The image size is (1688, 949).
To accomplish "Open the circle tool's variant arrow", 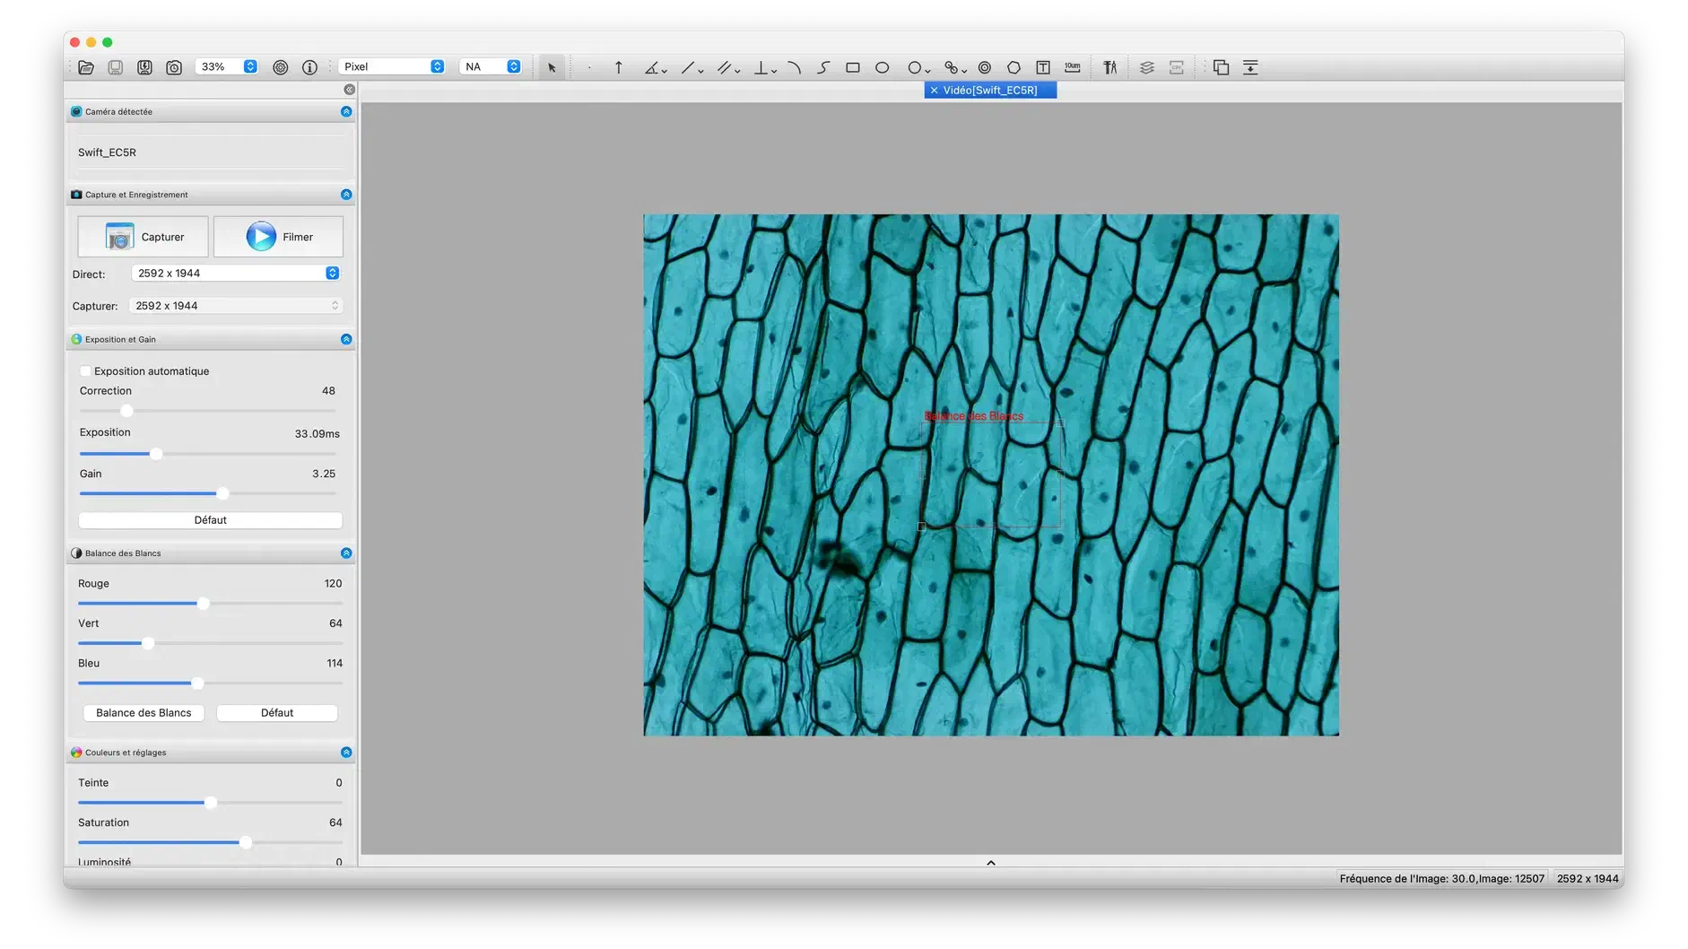I will [x=927, y=70].
